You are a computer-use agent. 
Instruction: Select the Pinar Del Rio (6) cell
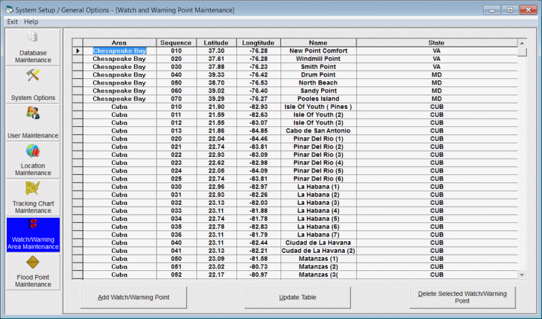318,178
